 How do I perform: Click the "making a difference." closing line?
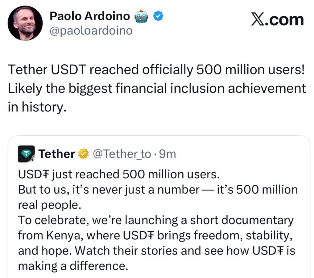coord(73,266)
